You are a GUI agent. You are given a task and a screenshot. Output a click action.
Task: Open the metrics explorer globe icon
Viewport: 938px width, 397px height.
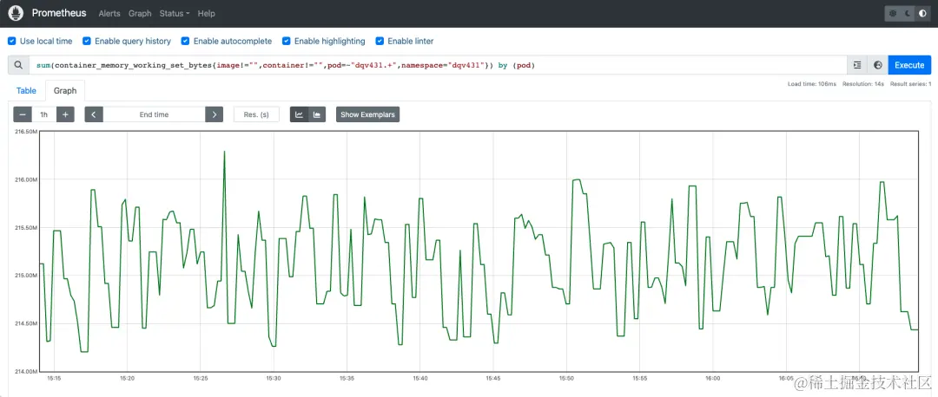coord(877,65)
